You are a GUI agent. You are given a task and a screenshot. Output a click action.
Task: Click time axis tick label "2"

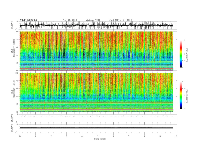[x=51, y=136]
